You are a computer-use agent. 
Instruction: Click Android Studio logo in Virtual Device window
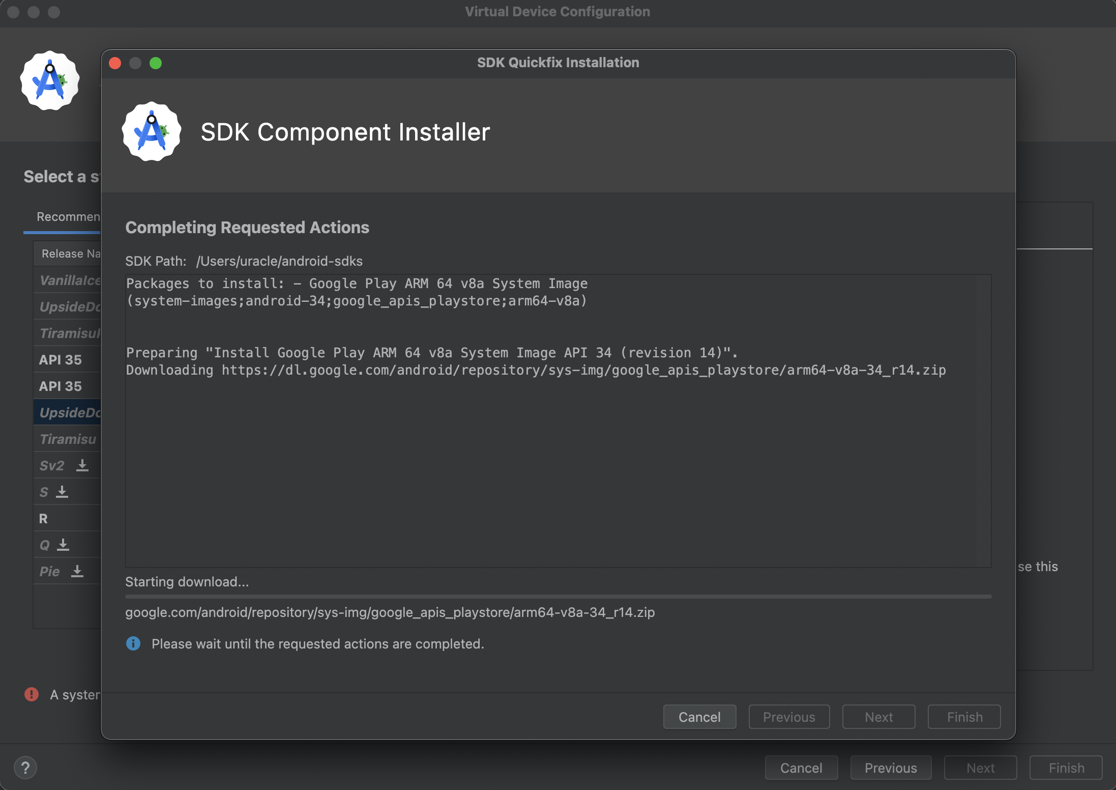(50, 80)
